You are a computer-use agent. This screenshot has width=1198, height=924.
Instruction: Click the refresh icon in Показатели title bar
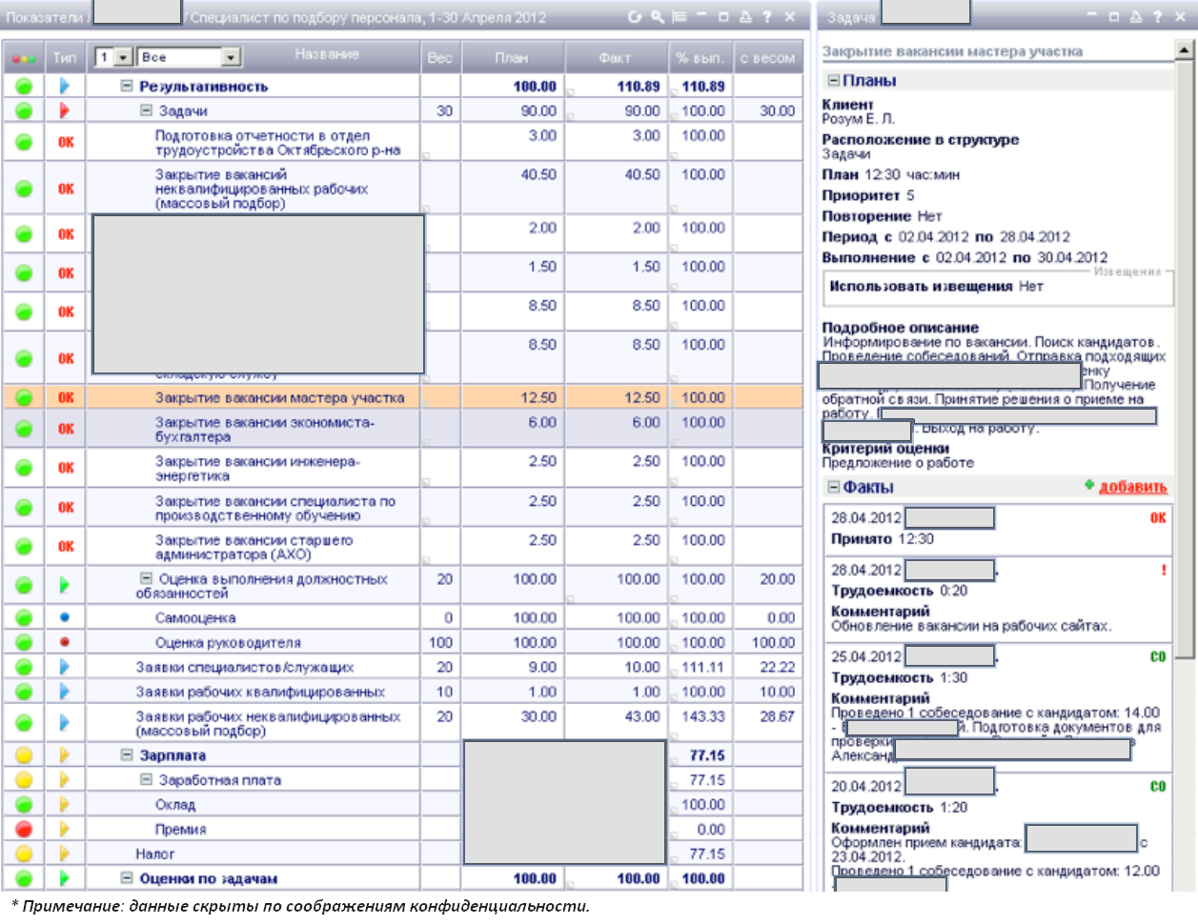pos(635,17)
